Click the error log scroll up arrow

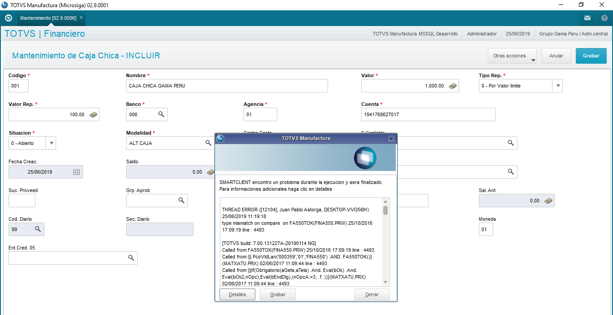click(385, 202)
